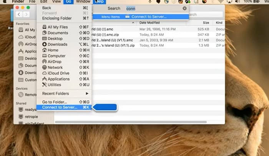The image size is (269, 156).
Task: Click the Desktop icon in Go menu
Action: (x=45, y=38)
